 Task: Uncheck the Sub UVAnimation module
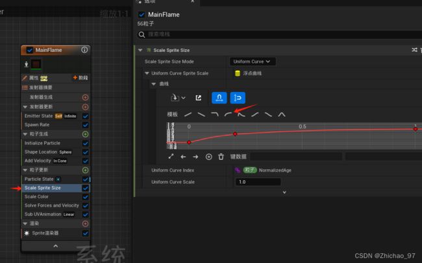coord(85,214)
